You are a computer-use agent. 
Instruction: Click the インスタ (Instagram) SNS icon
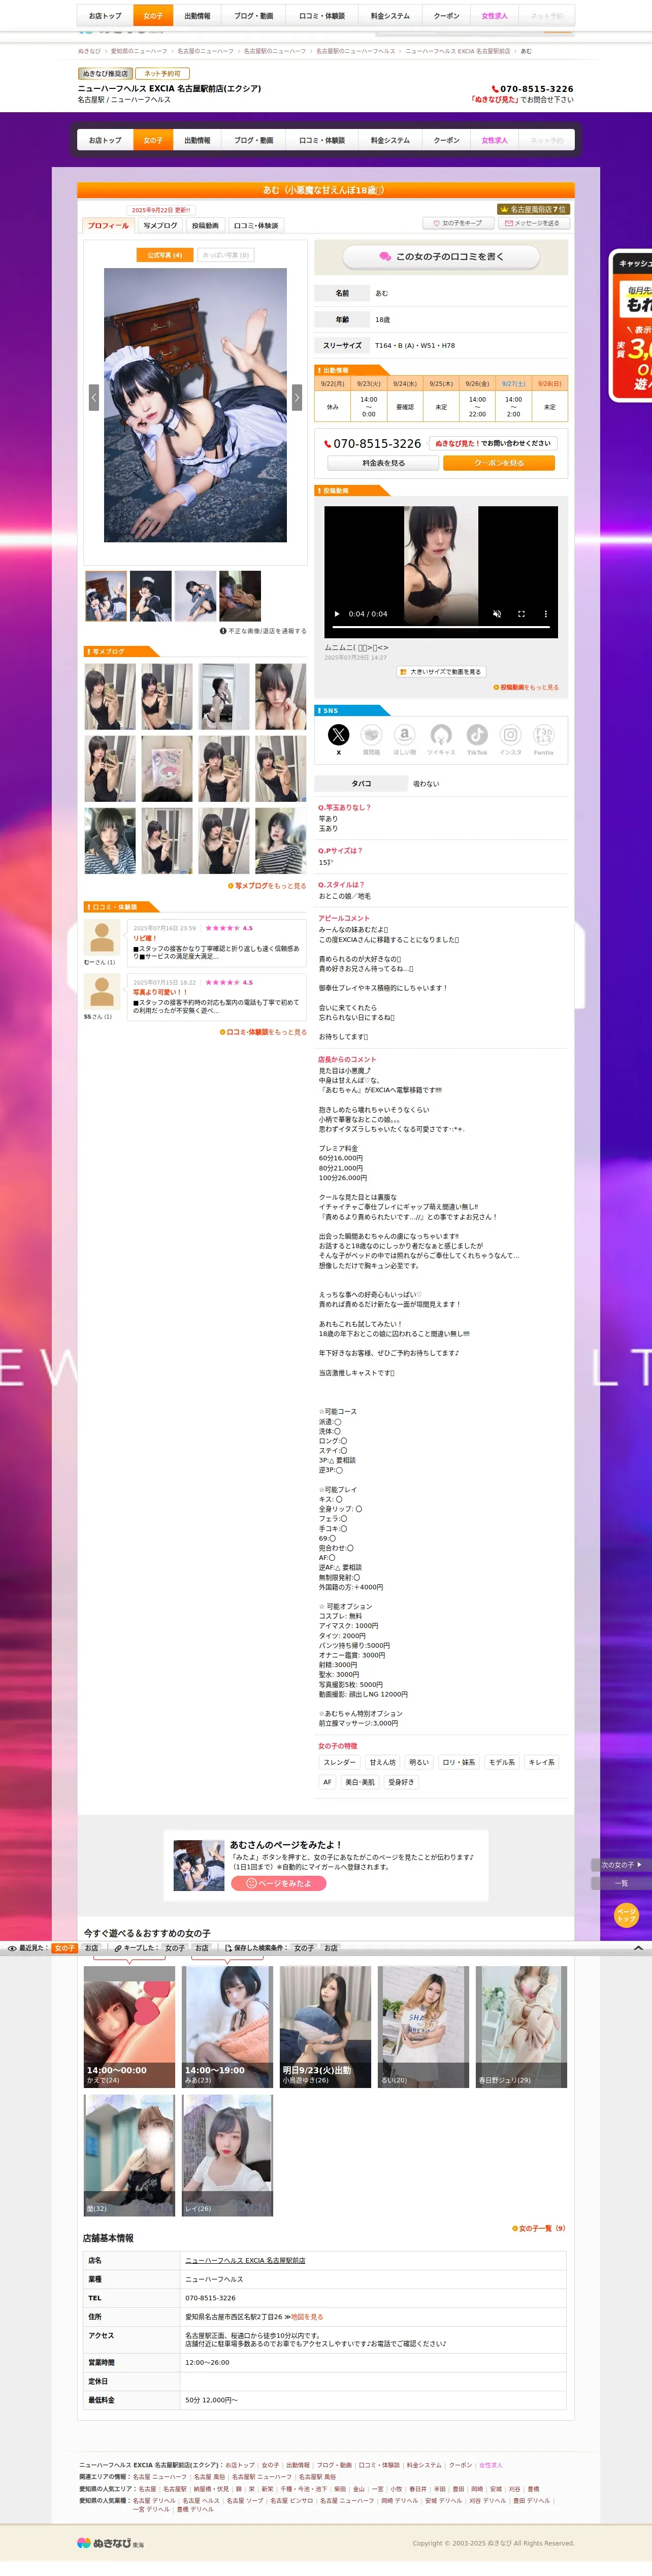pyautogui.click(x=510, y=735)
